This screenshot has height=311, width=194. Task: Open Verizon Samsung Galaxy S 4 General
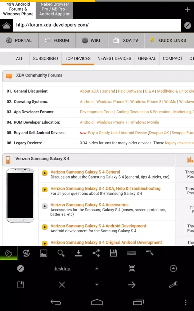pos(85,172)
